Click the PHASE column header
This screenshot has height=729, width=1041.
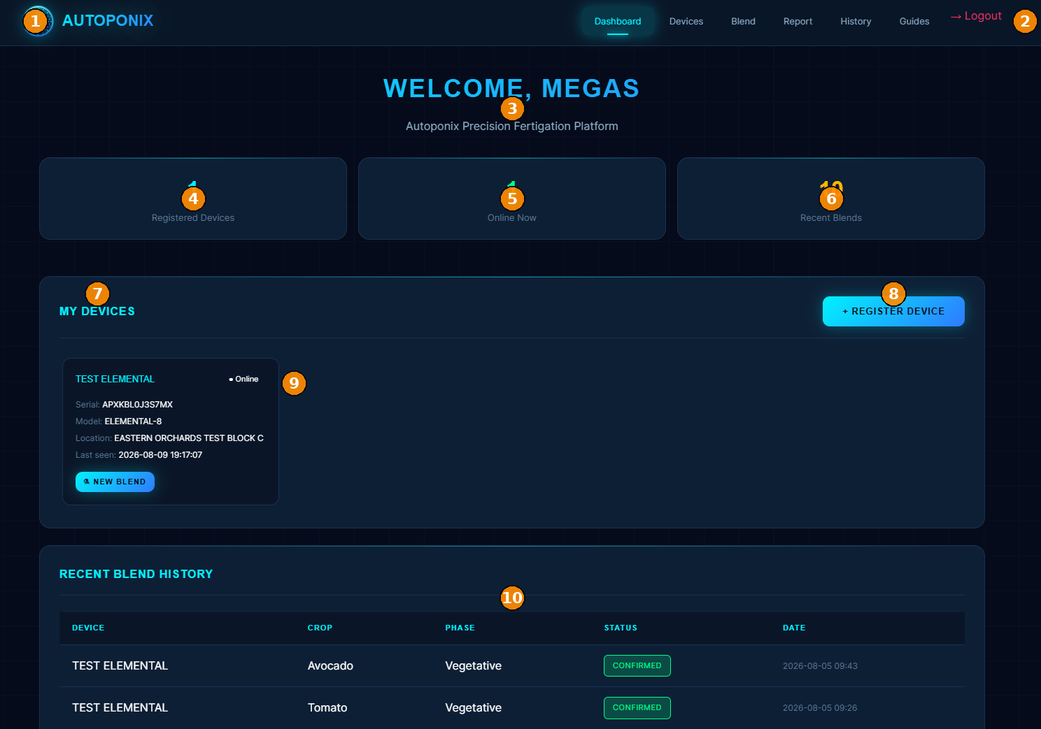pos(460,628)
